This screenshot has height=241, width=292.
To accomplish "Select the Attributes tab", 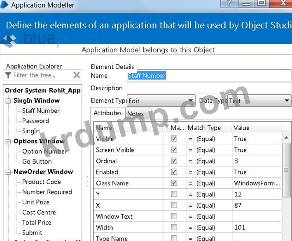I will pos(107,113).
